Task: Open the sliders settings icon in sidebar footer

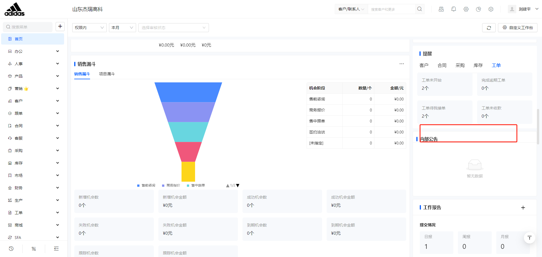Action: [x=34, y=249]
